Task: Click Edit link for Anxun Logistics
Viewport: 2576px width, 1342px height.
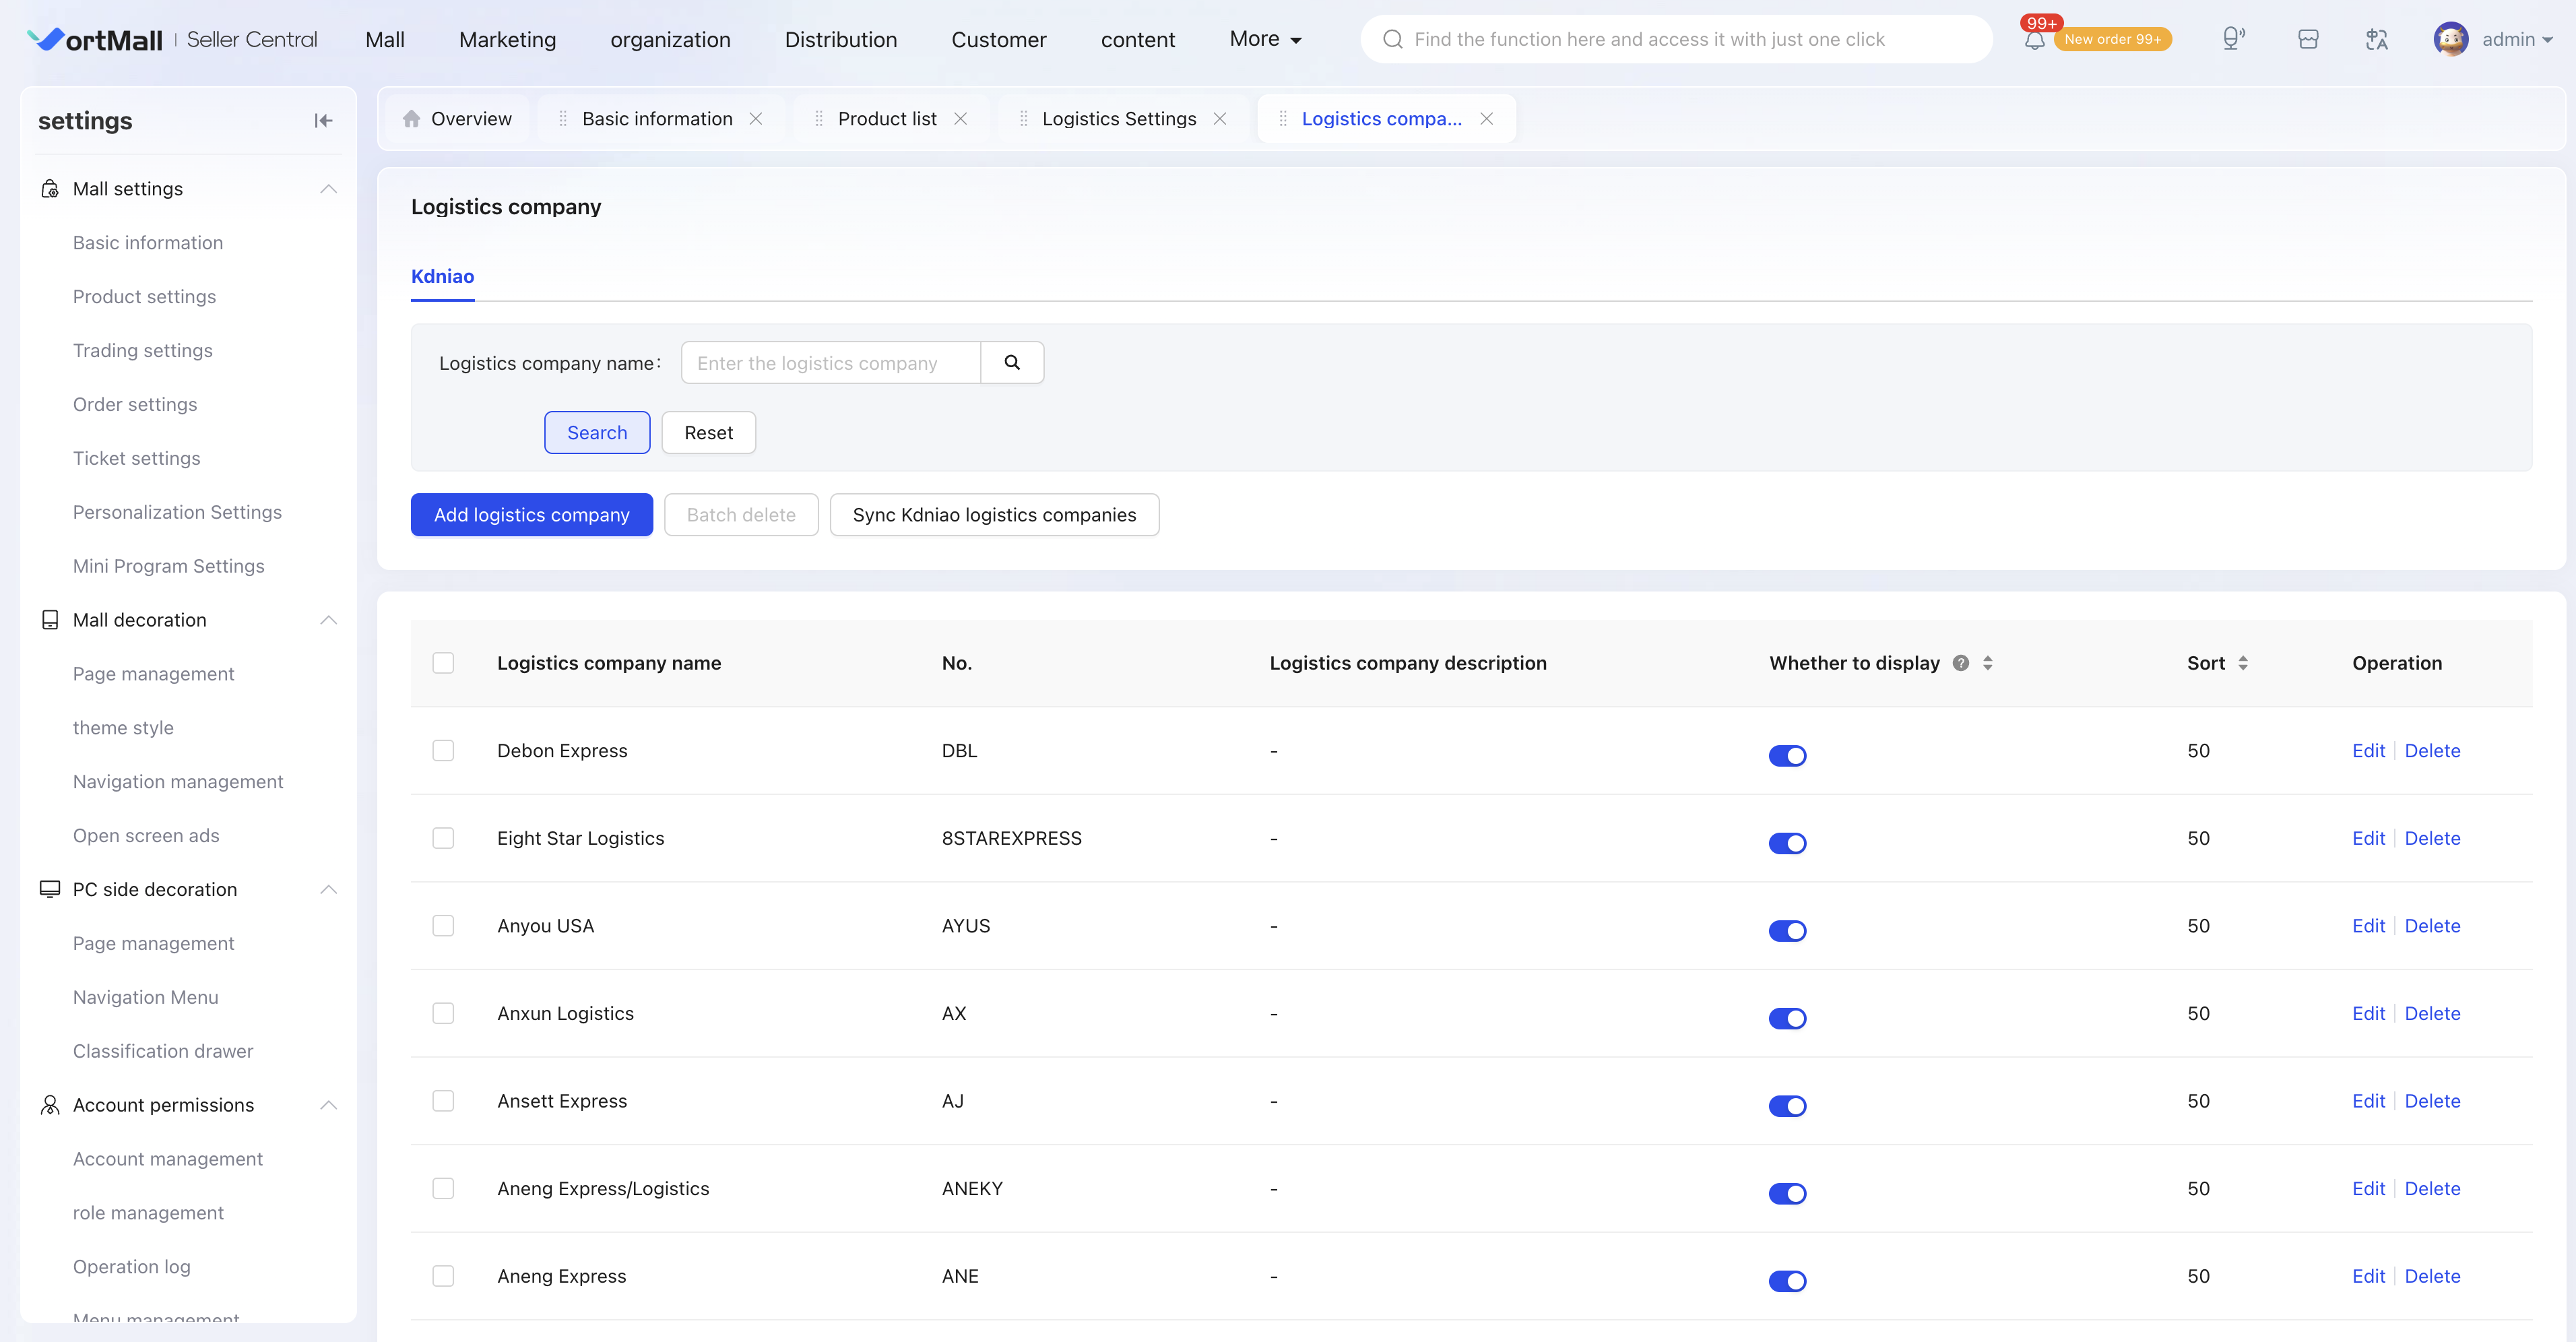Action: (2368, 1013)
